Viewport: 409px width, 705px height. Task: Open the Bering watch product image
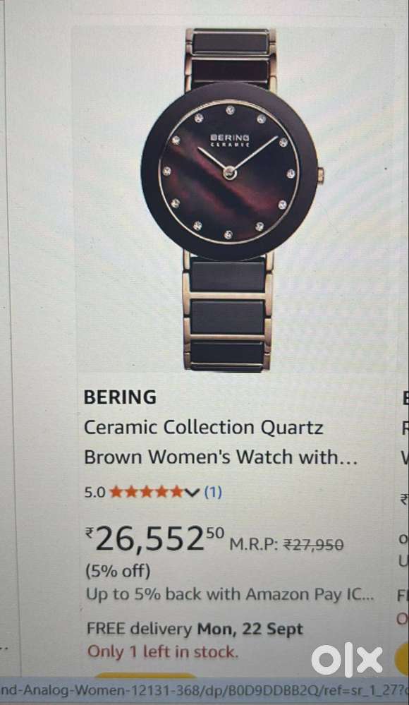(x=231, y=200)
